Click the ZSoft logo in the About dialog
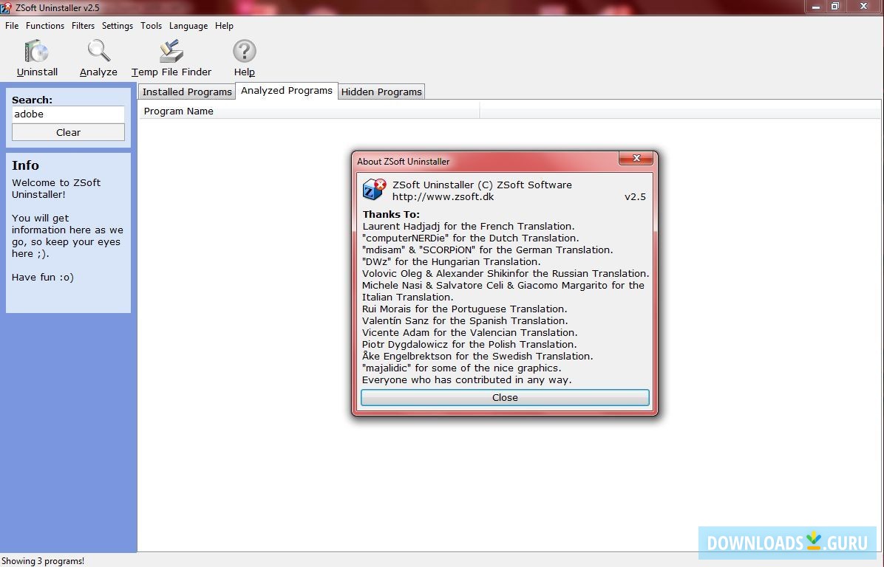The width and height of the screenshot is (884, 567). [x=373, y=190]
